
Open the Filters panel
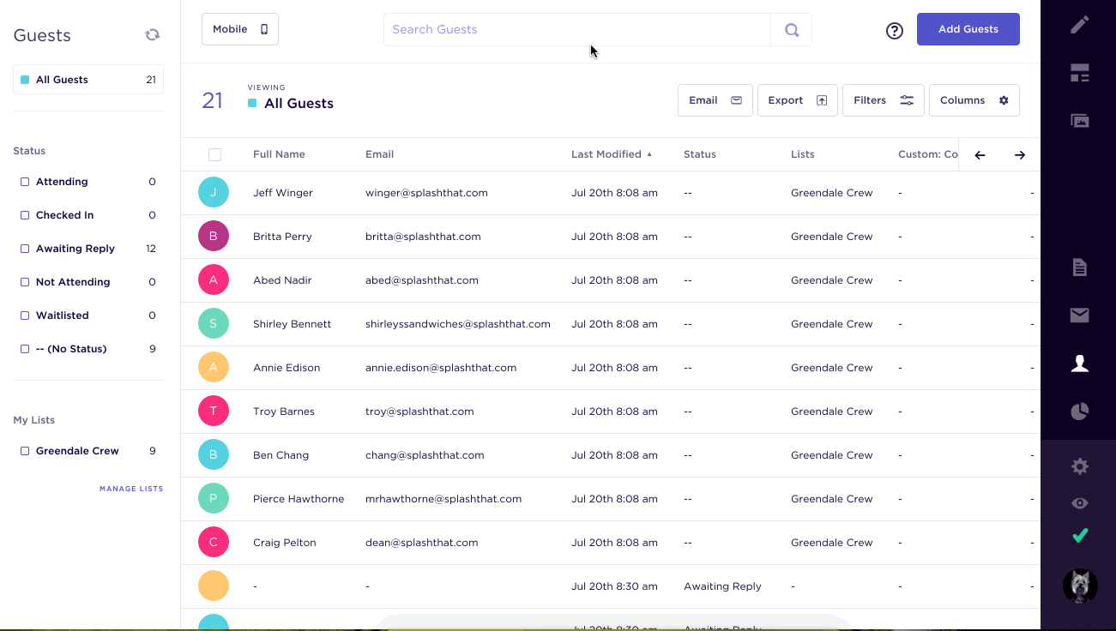tap(884, 100)
